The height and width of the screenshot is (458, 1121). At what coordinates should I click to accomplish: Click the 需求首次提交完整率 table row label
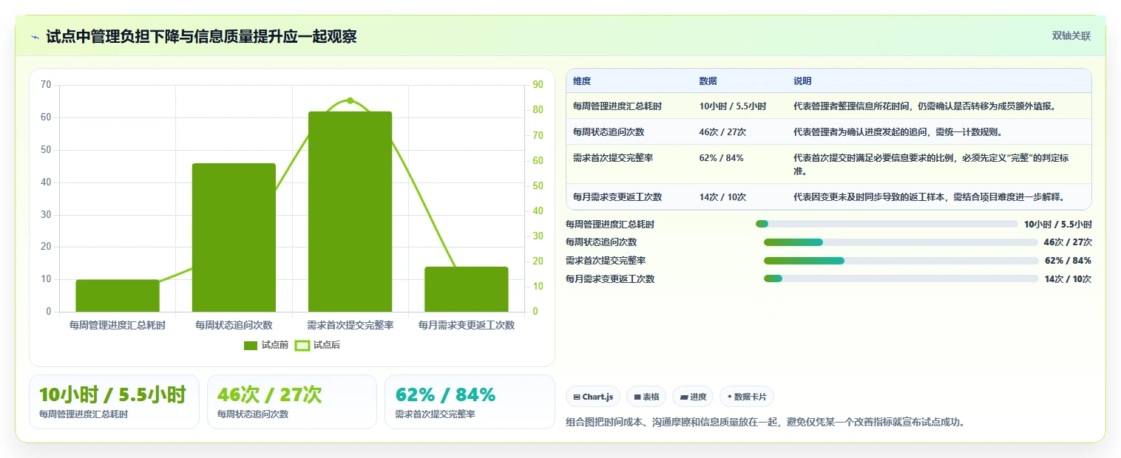(x=613, y=158)
